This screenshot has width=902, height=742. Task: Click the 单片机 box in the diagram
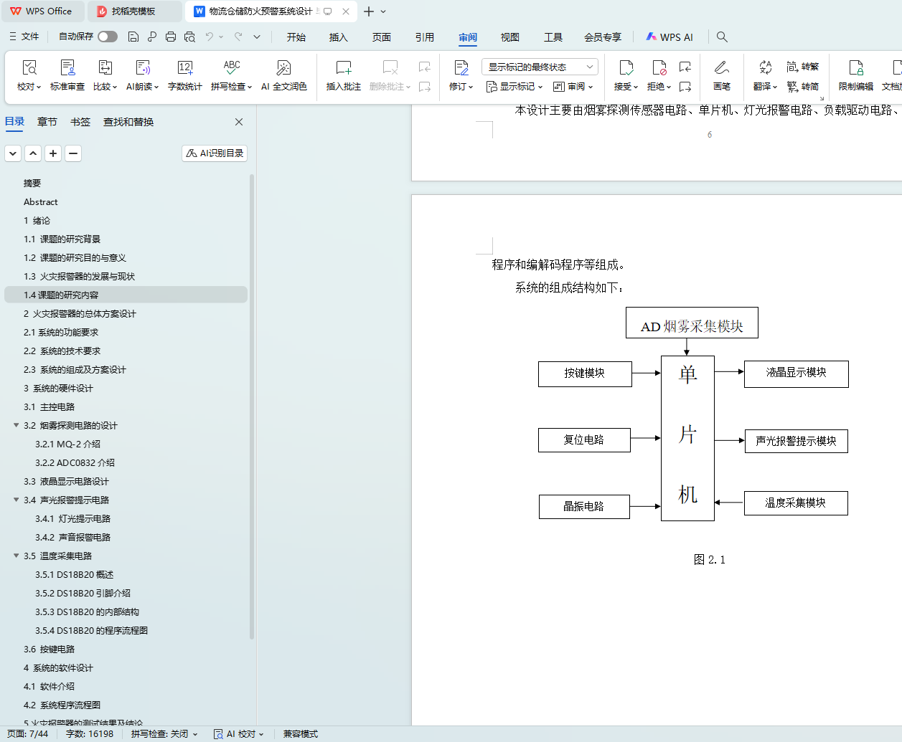(687, 438)
